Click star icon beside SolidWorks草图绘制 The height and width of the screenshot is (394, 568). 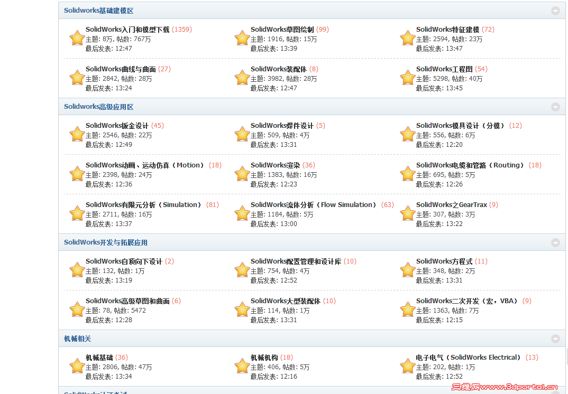click(242, 38)
